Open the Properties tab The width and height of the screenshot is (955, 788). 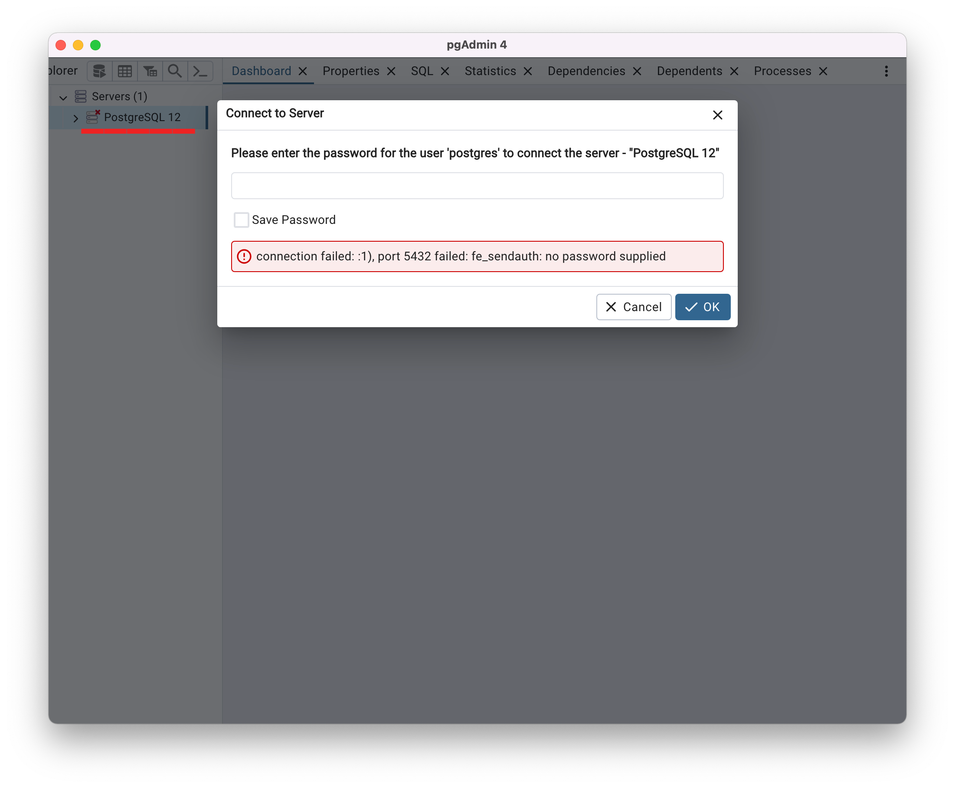pyautogui.click(x=351, y=71)
